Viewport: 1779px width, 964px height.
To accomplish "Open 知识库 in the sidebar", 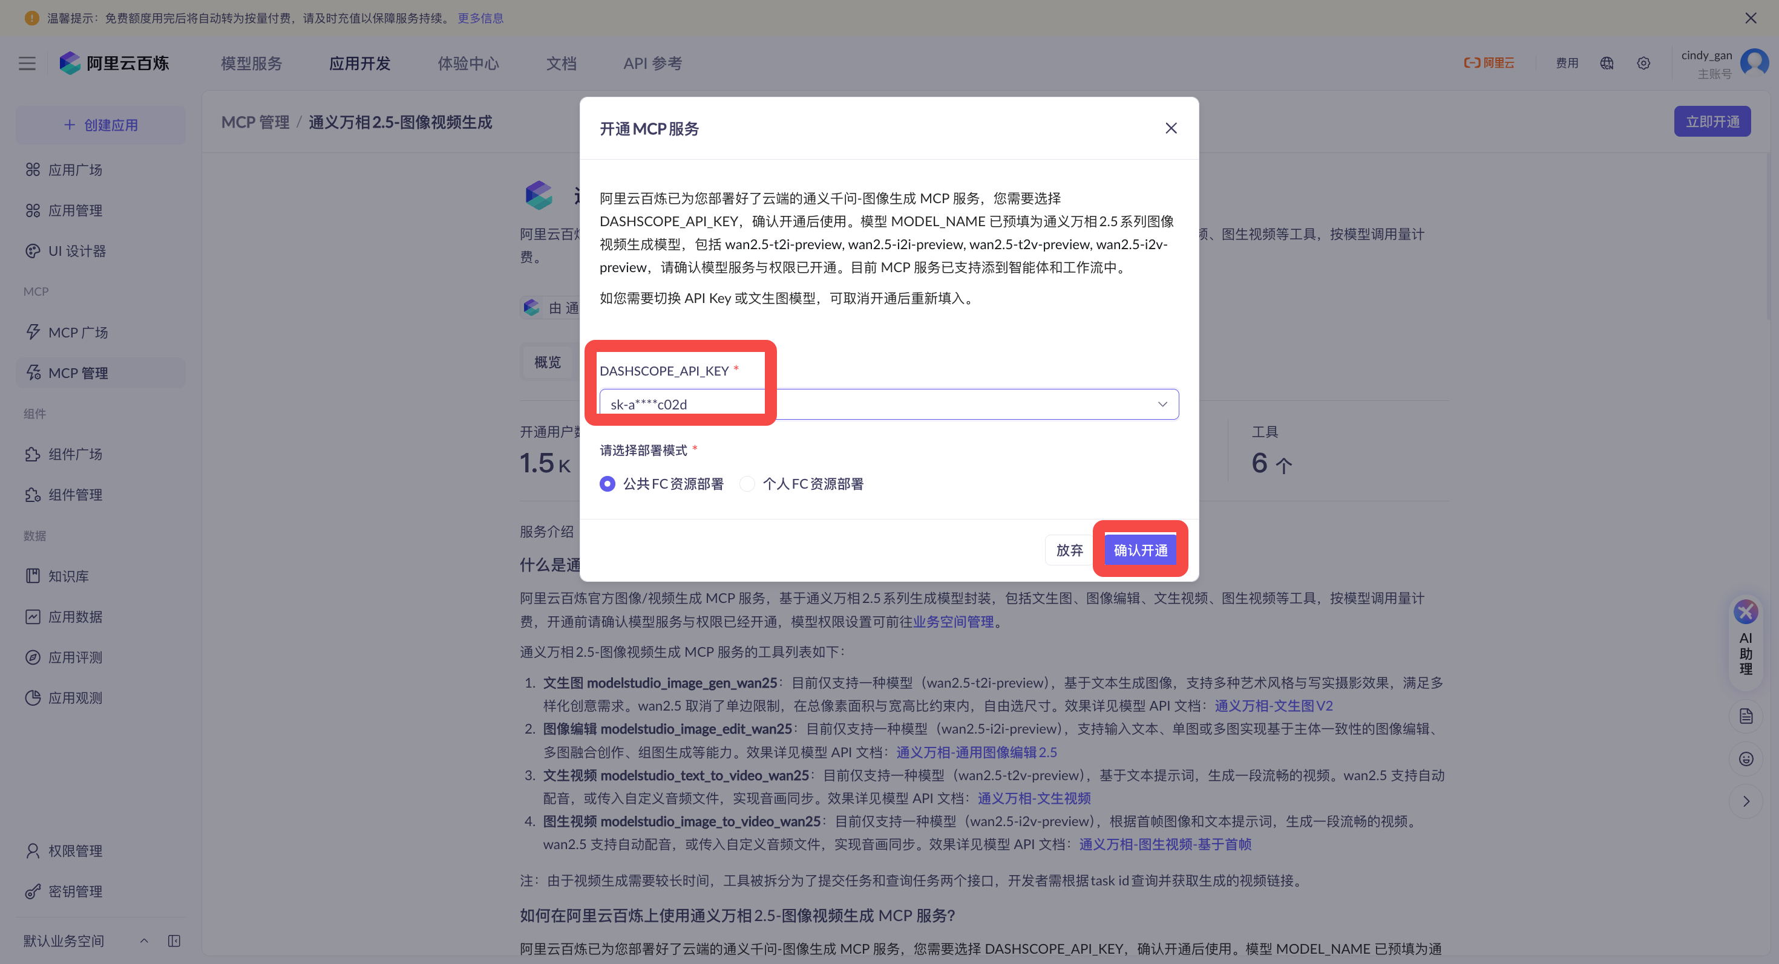I will [100, 576].
